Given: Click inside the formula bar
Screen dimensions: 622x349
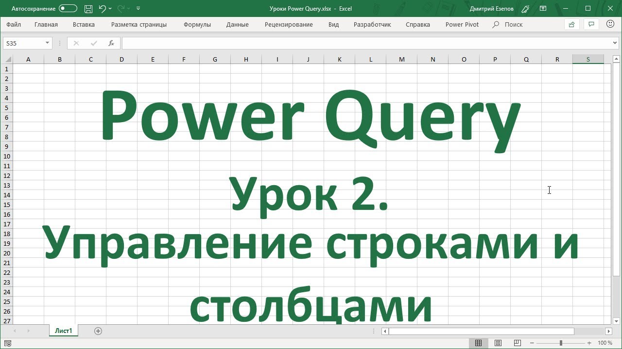Looking at the screenshot, I should 367,43.
